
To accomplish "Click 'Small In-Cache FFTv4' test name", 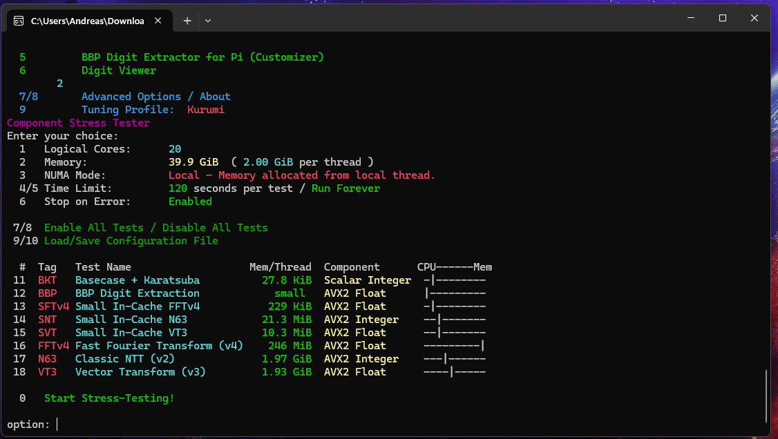I will click(x=137, y=306).
